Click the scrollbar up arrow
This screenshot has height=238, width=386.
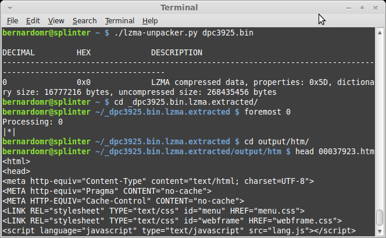pyautogui.click(x=380, y=33)
